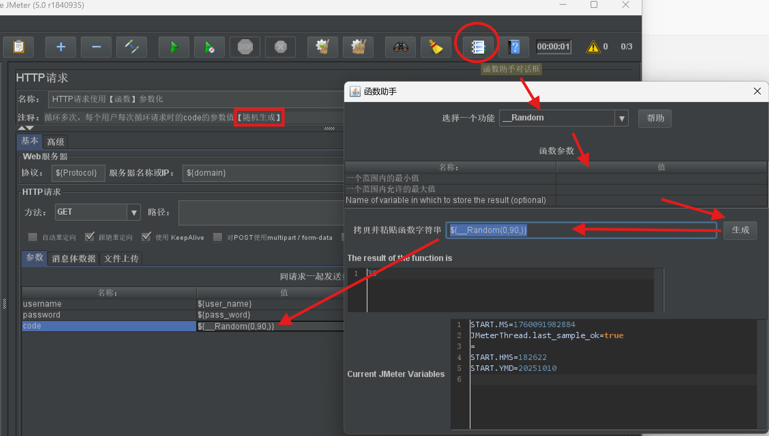Click the 生成 generate button

(740, 230)
